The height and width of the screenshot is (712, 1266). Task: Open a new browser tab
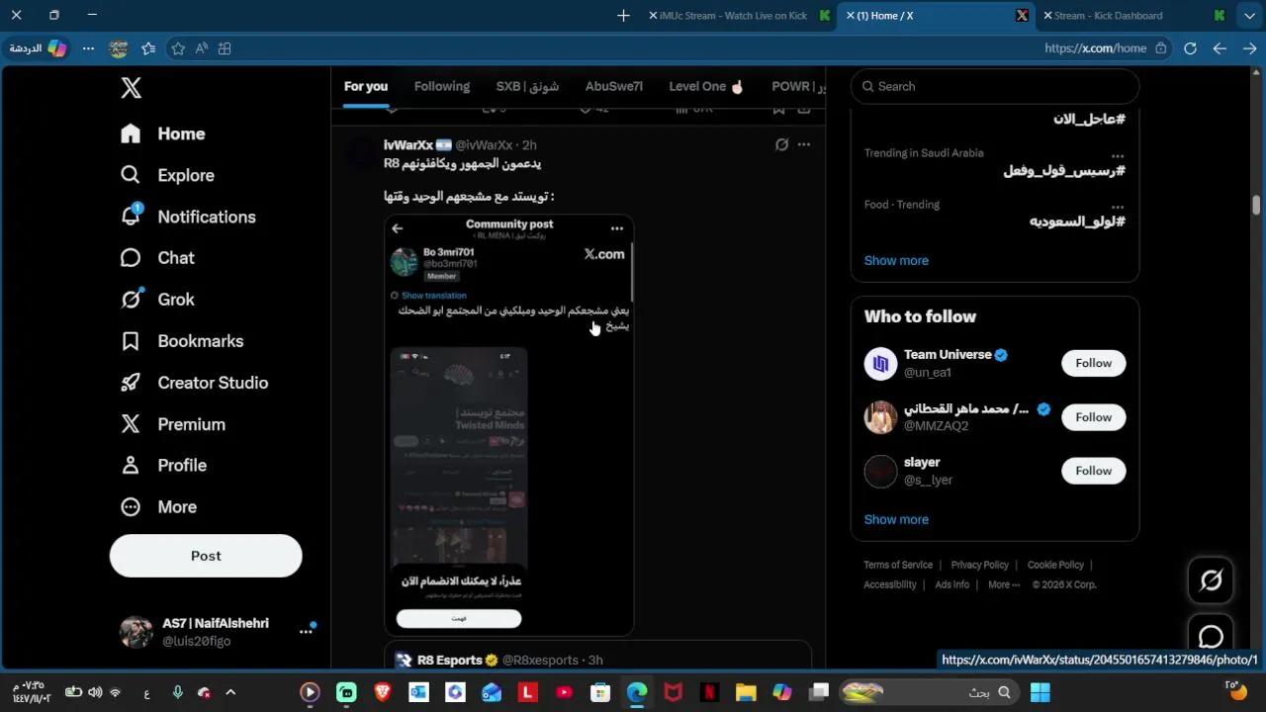tap(623, 16)
